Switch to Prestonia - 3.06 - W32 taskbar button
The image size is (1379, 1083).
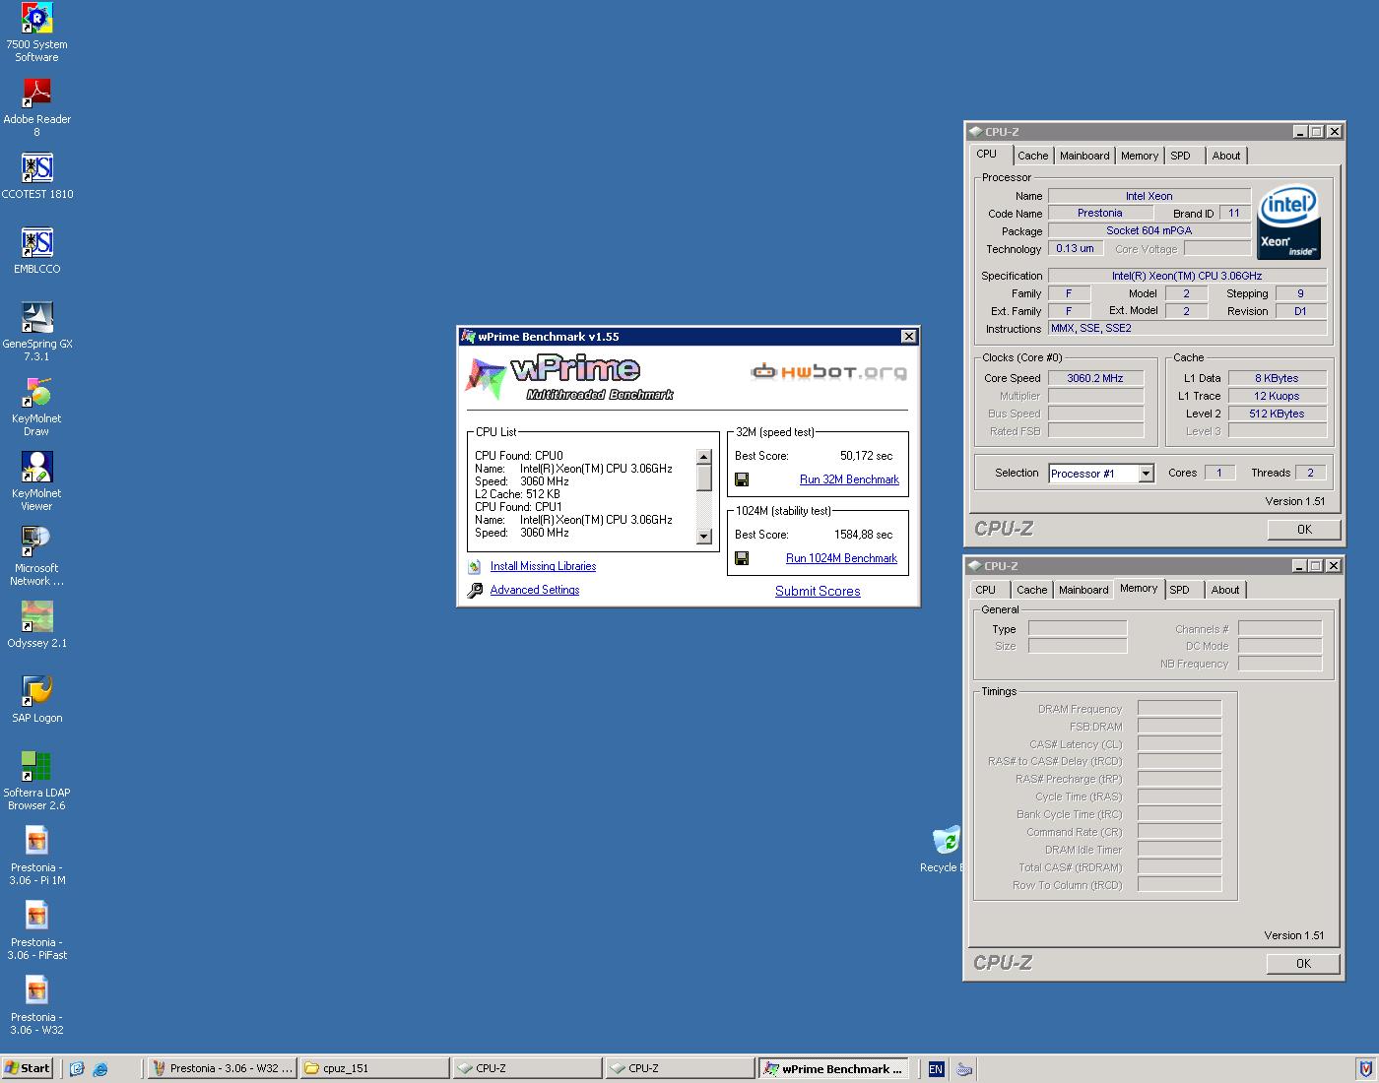(222, 1068)
